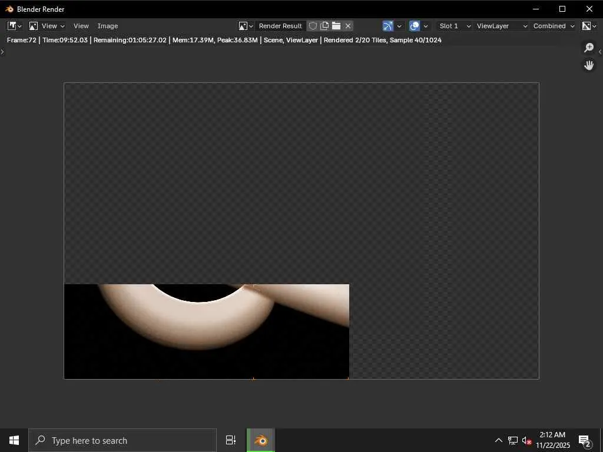603x452 pixels.
Task: Select the Slot 1 render slot dropdown
Action: click(x=455, y=26)
